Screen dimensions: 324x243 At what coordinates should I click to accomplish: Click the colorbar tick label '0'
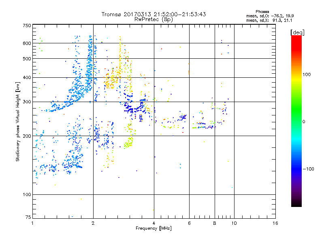(304, 122)
